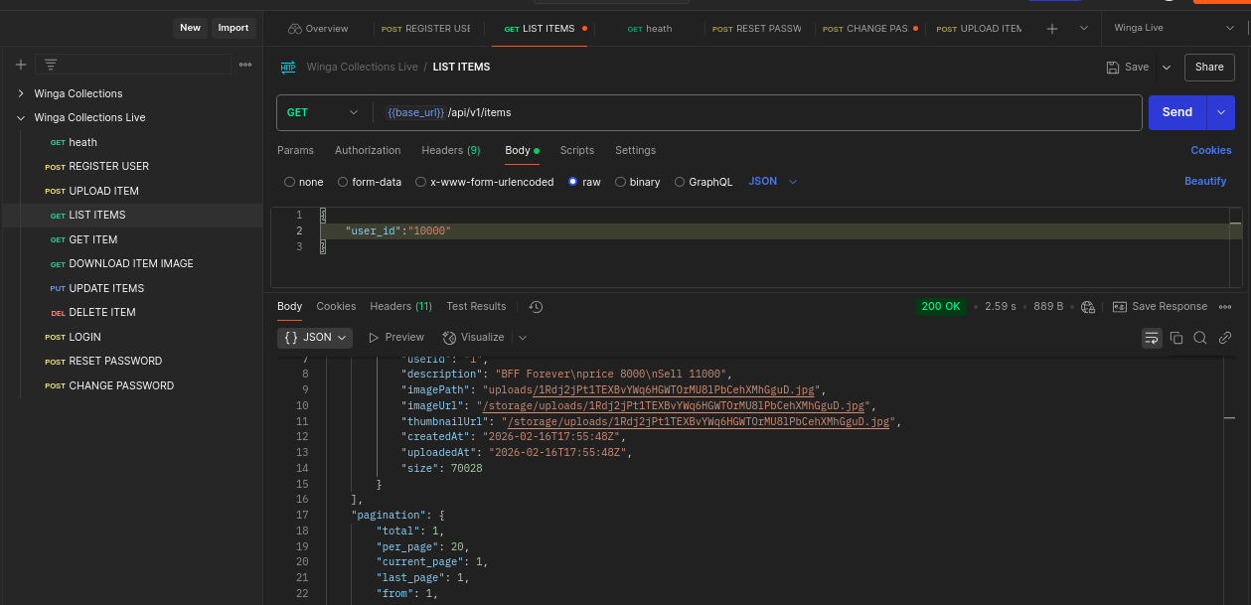The height and width of the screenshot is (605, 1251).
Task: Select the raw body type radio button
Action: [x=572, y=181]
